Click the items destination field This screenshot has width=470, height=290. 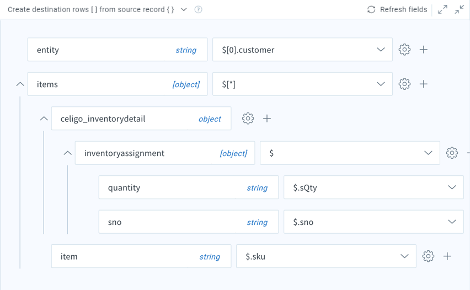[x=117, y=84]
